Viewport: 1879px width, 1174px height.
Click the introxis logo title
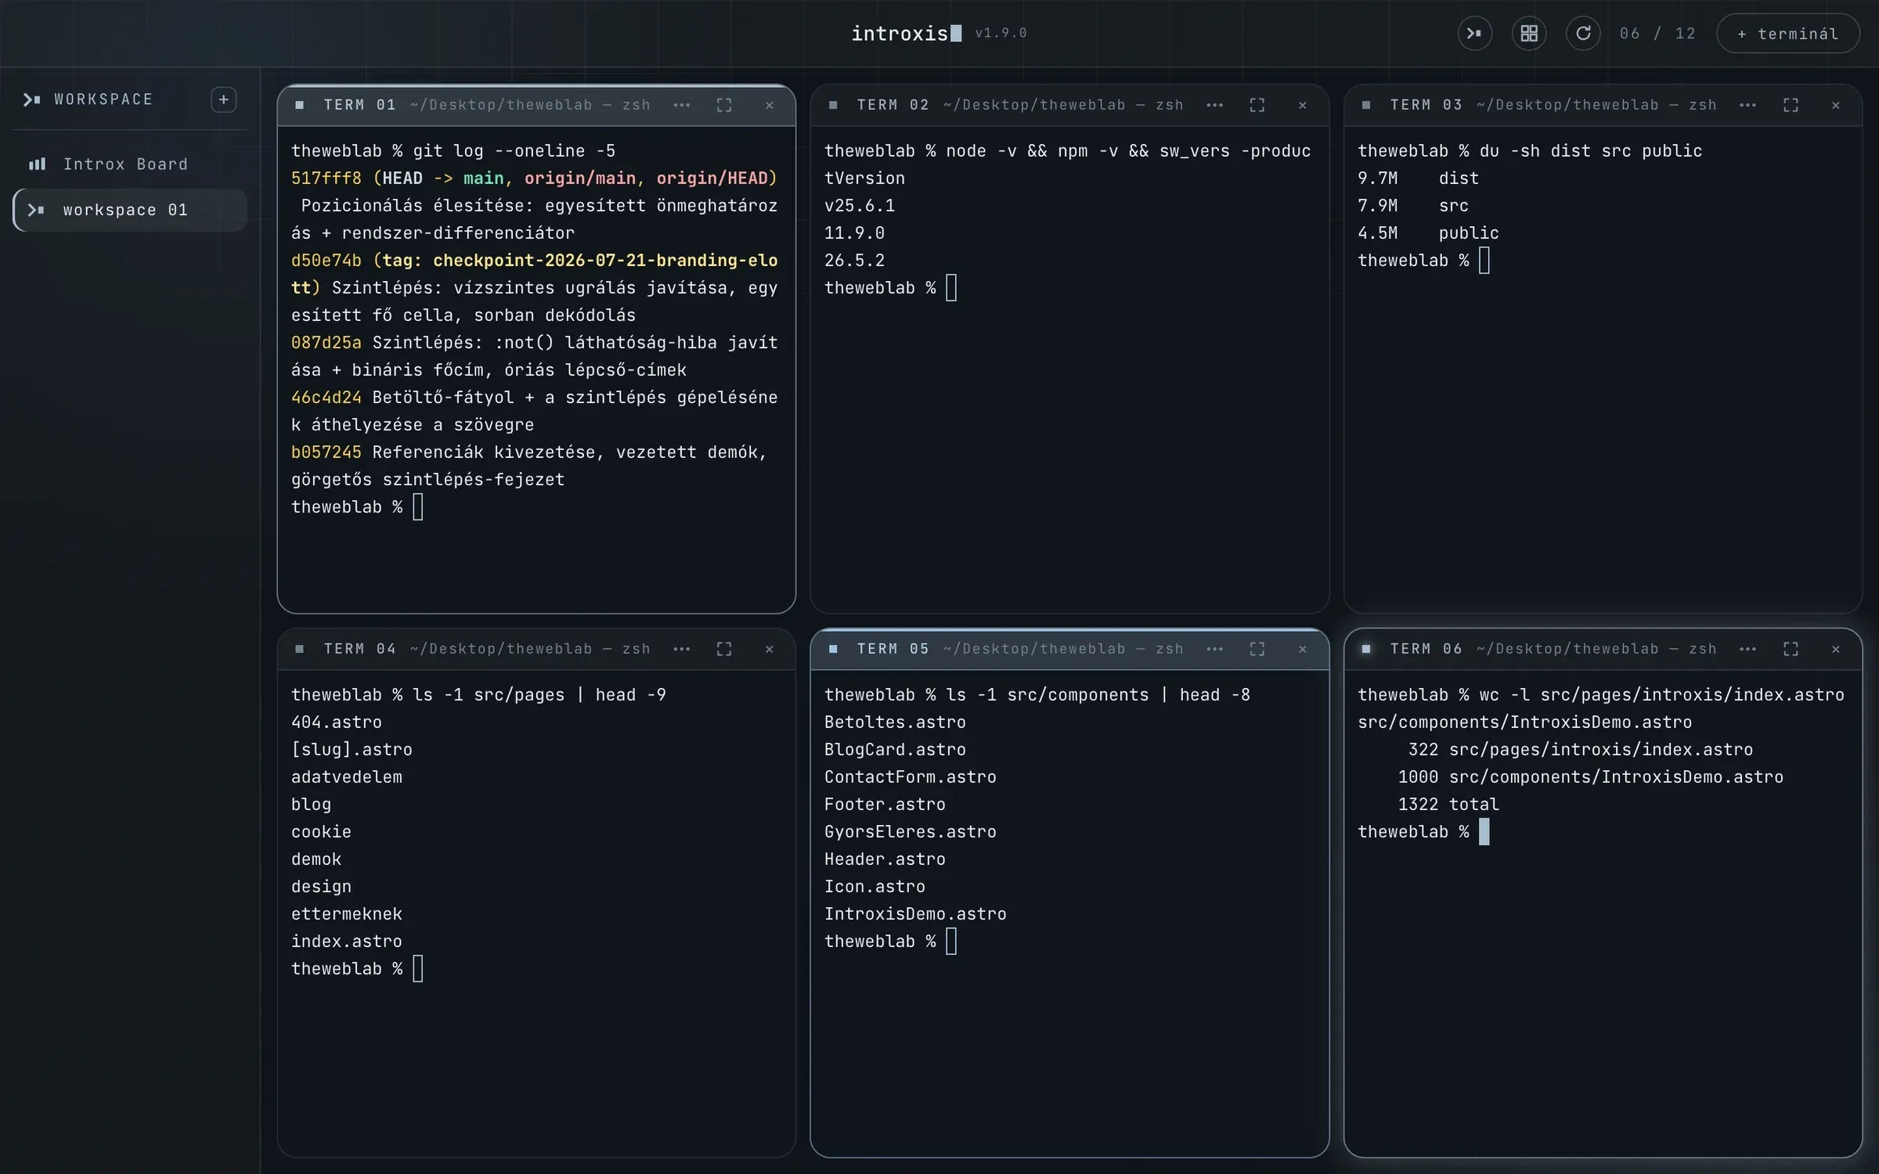[907, 34]
